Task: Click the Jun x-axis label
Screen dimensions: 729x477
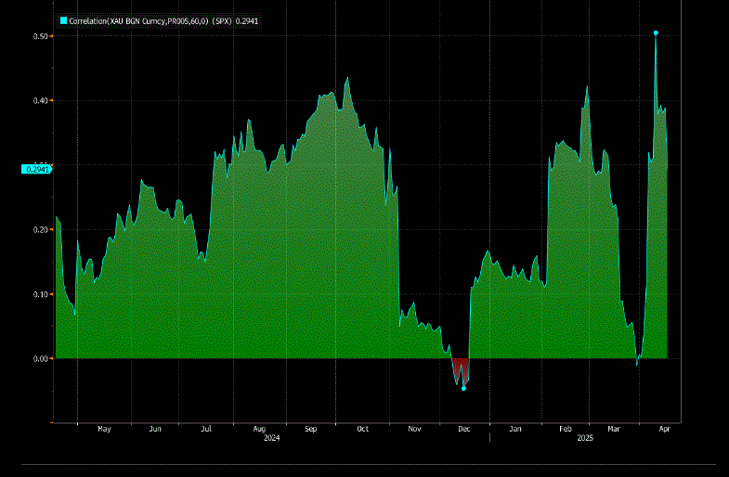Action: (155, 429)
